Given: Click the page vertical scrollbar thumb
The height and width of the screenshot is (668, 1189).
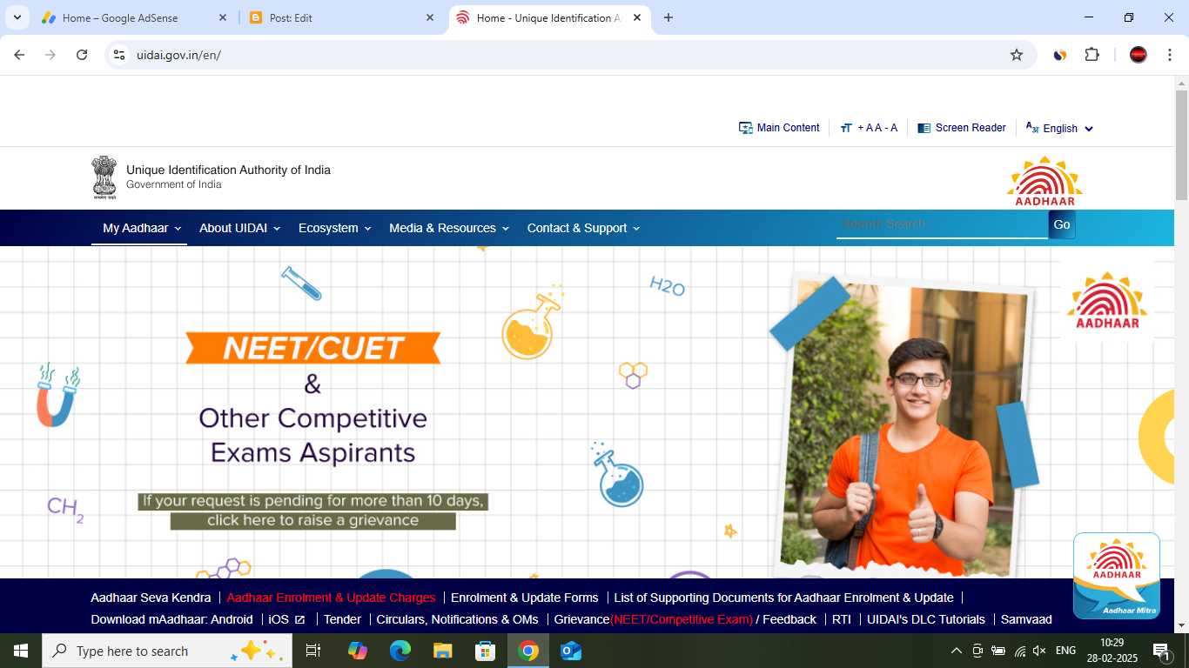Looking at the screenshot, I should [x=1181, y=144].
